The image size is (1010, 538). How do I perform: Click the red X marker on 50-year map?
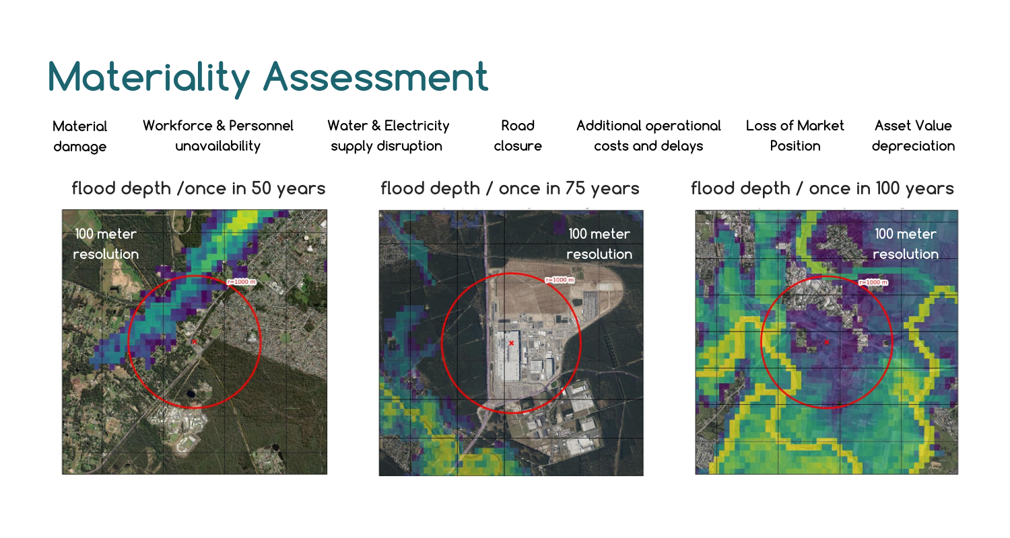tap(195, 342)
